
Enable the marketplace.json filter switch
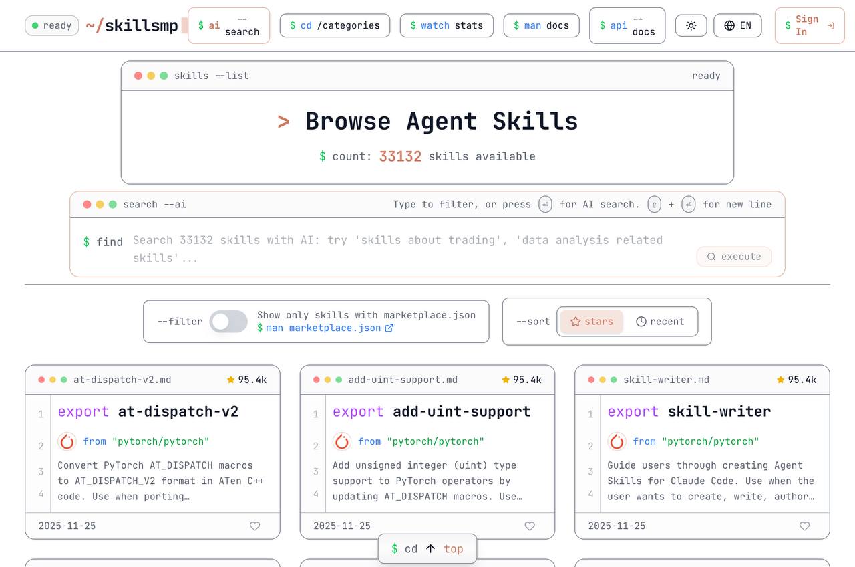(228, 322)
